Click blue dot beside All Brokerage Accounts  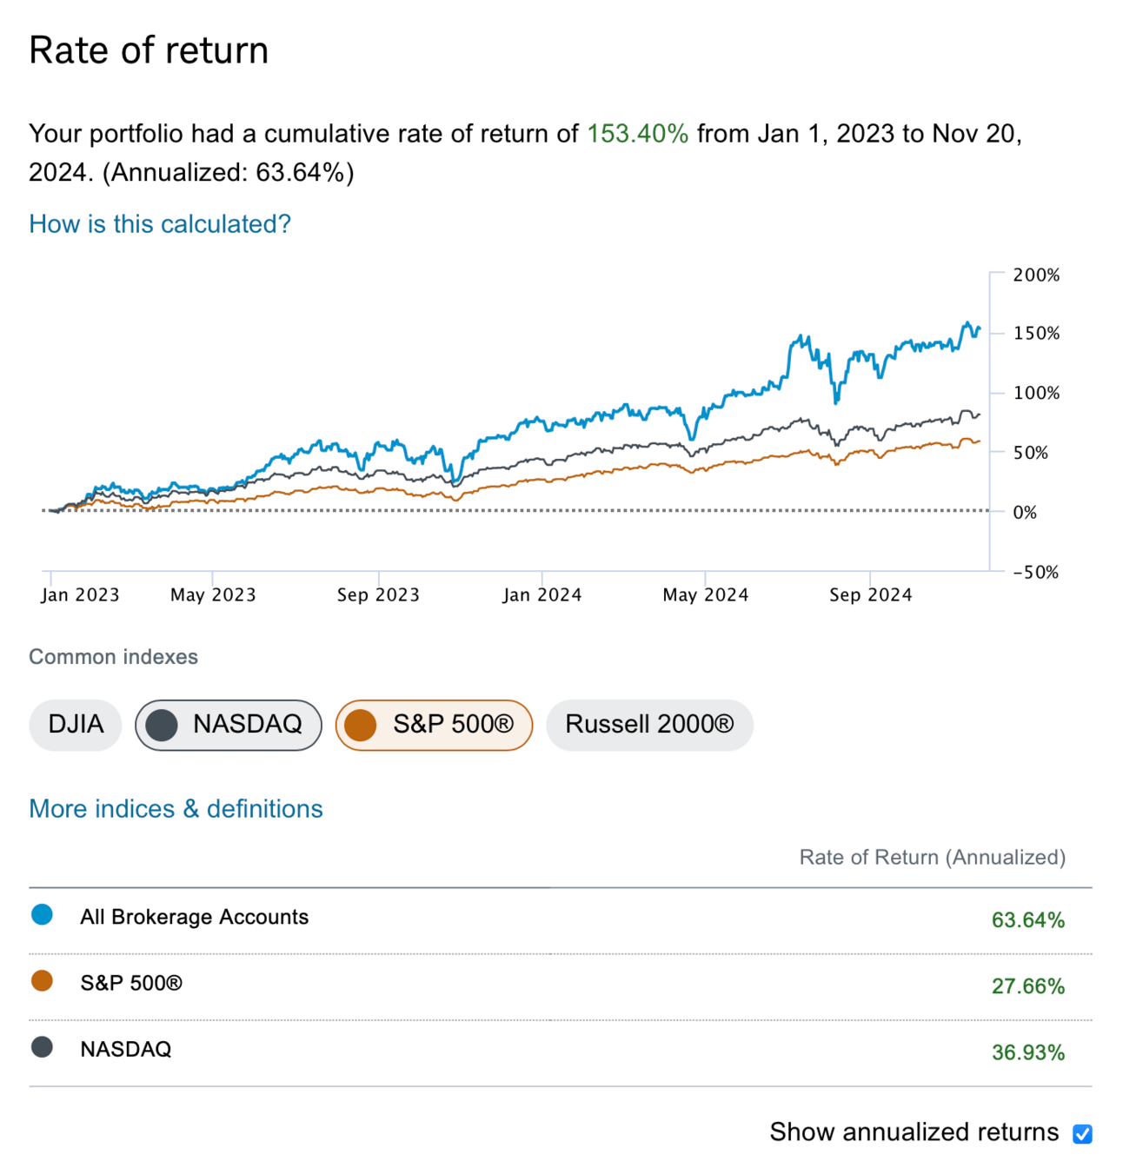(42, 914)
